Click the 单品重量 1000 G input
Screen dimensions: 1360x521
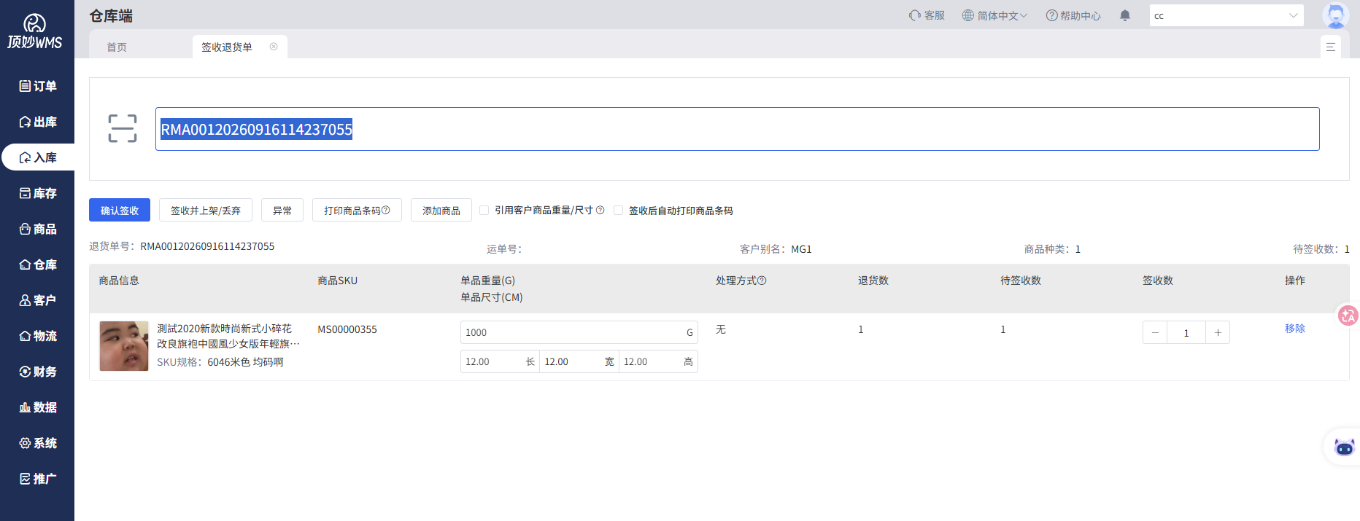(579, 332)
